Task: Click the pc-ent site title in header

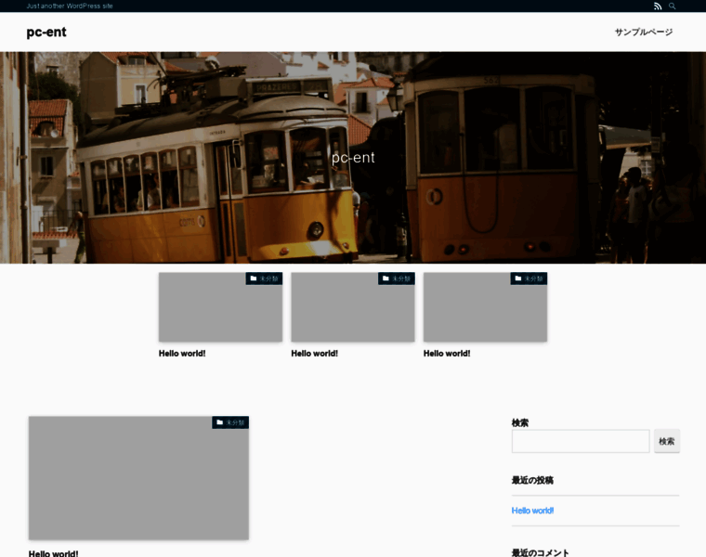Action: tap(46, 32)
